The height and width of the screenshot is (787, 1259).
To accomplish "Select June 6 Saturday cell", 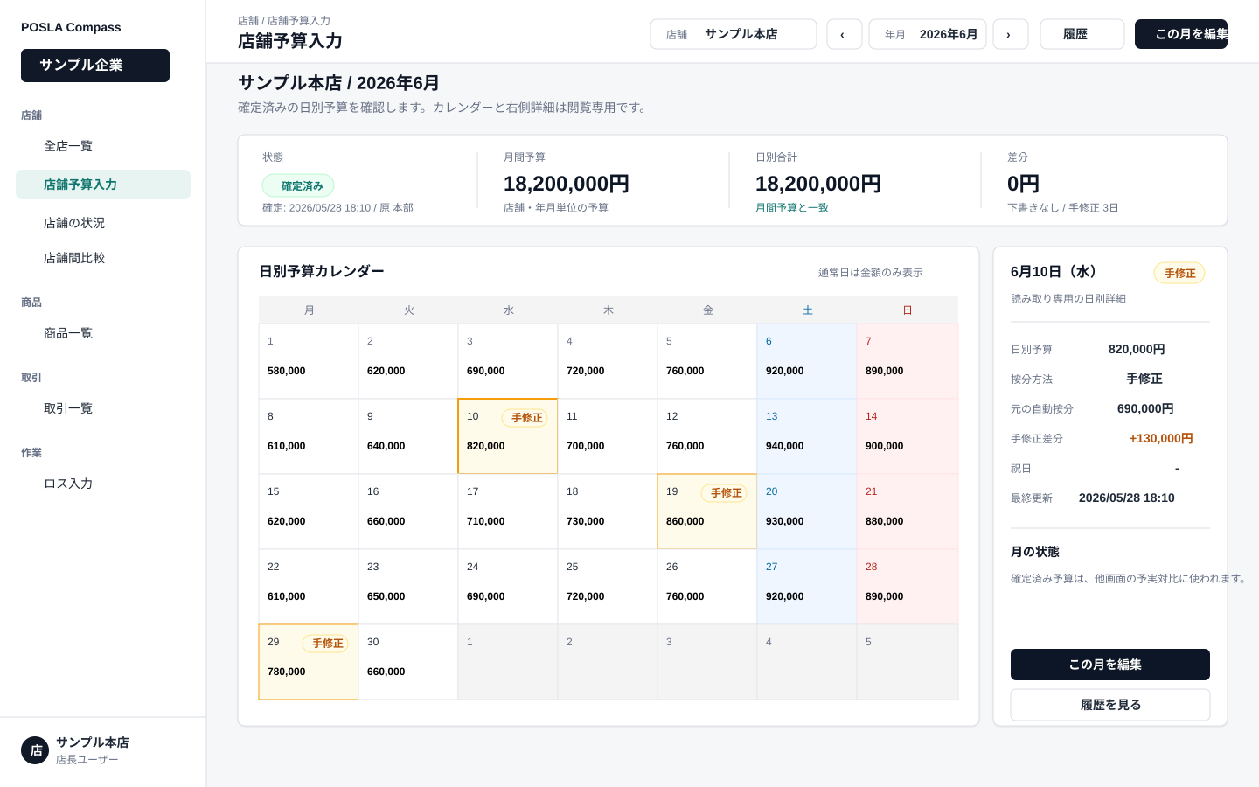I will [x=807, y=361].
